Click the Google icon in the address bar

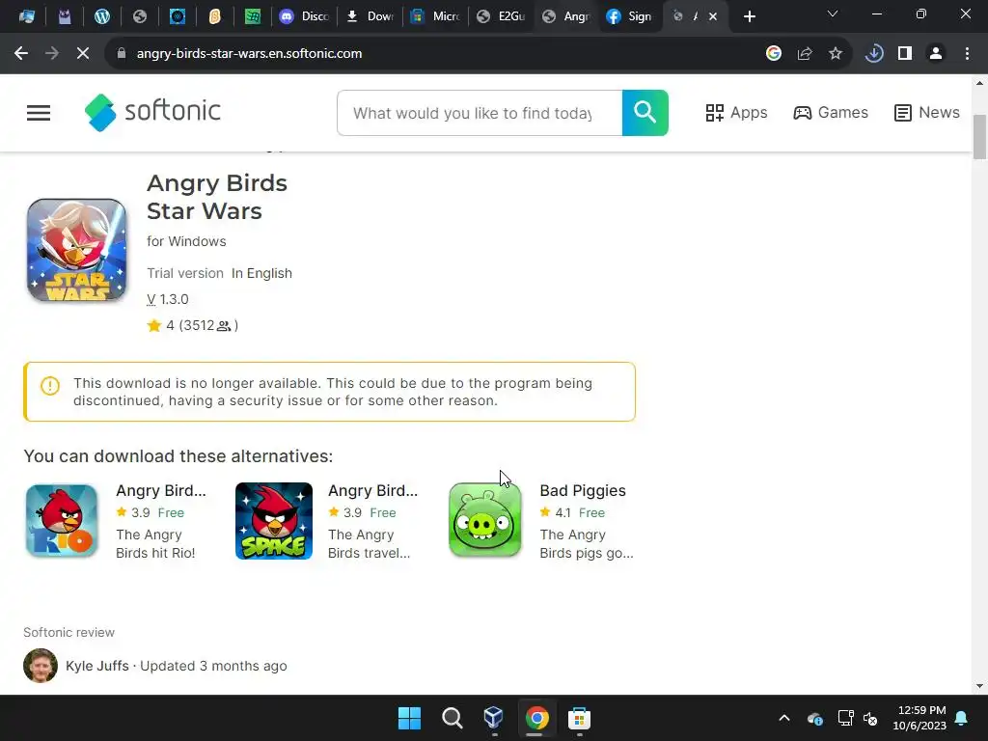774,54
